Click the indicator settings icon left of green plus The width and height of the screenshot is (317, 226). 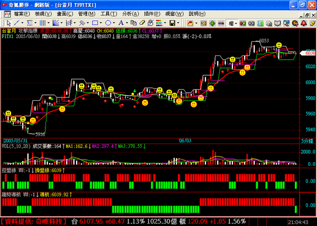203,23
